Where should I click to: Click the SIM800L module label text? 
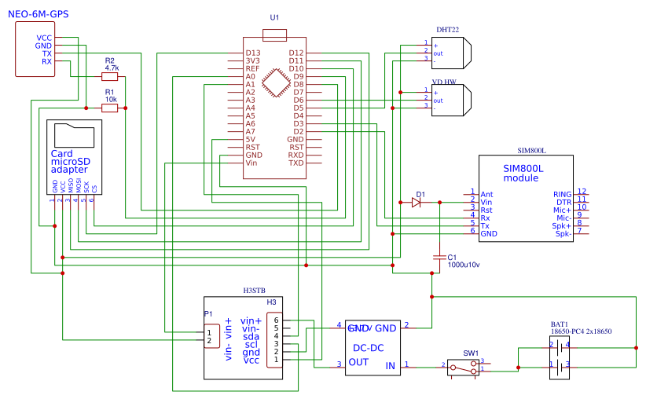523,174
